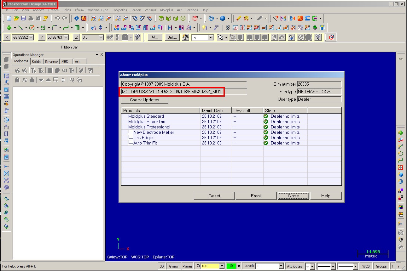Open the Operations Manager options arrow
Screen dimensions: 407x271
pyautogui.click(x=97, y=55)
